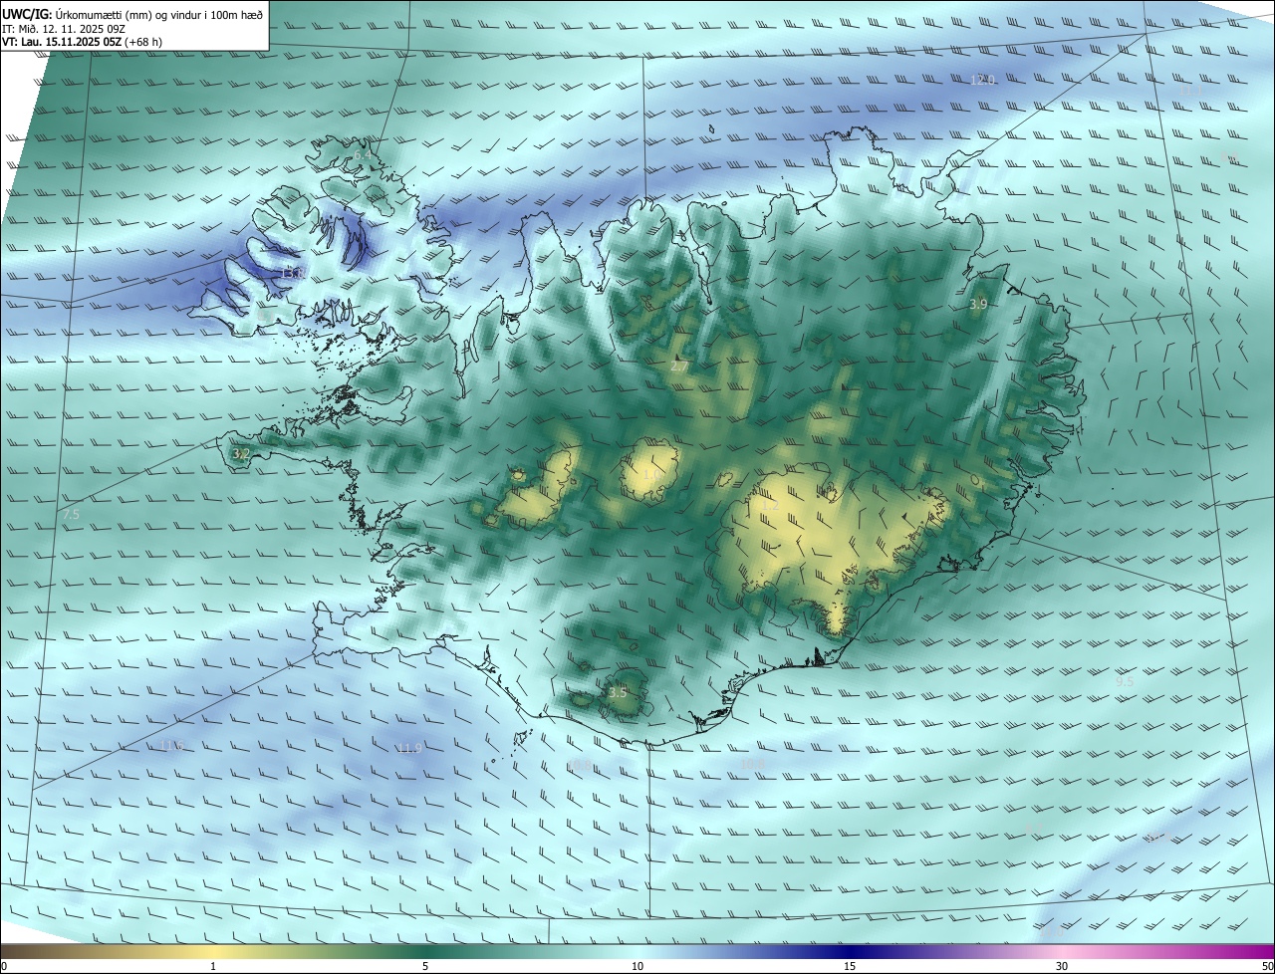Click the 'UWC/IG:' label in the header
This screenshot has width=1275, height=974.
[27, 13]
